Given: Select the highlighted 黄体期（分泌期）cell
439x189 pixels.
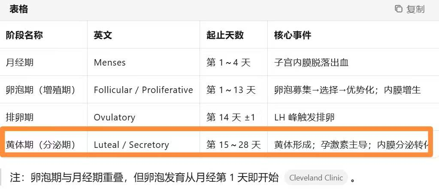Looking at the screenshot, I should (41, 145).
